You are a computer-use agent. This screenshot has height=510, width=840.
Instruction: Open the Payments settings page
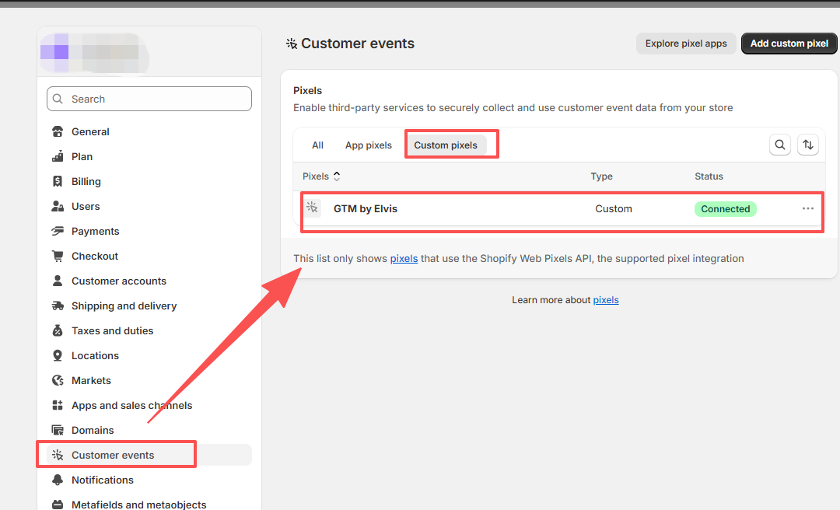95,231
